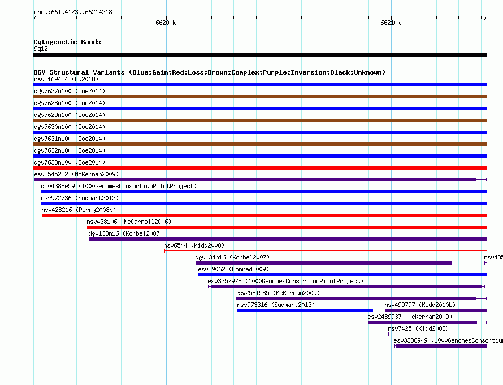Viewport: 503px width, 385px height.
Task: Select the nsv973316 (Sudmant2013) blue bar
Action: 305,310
